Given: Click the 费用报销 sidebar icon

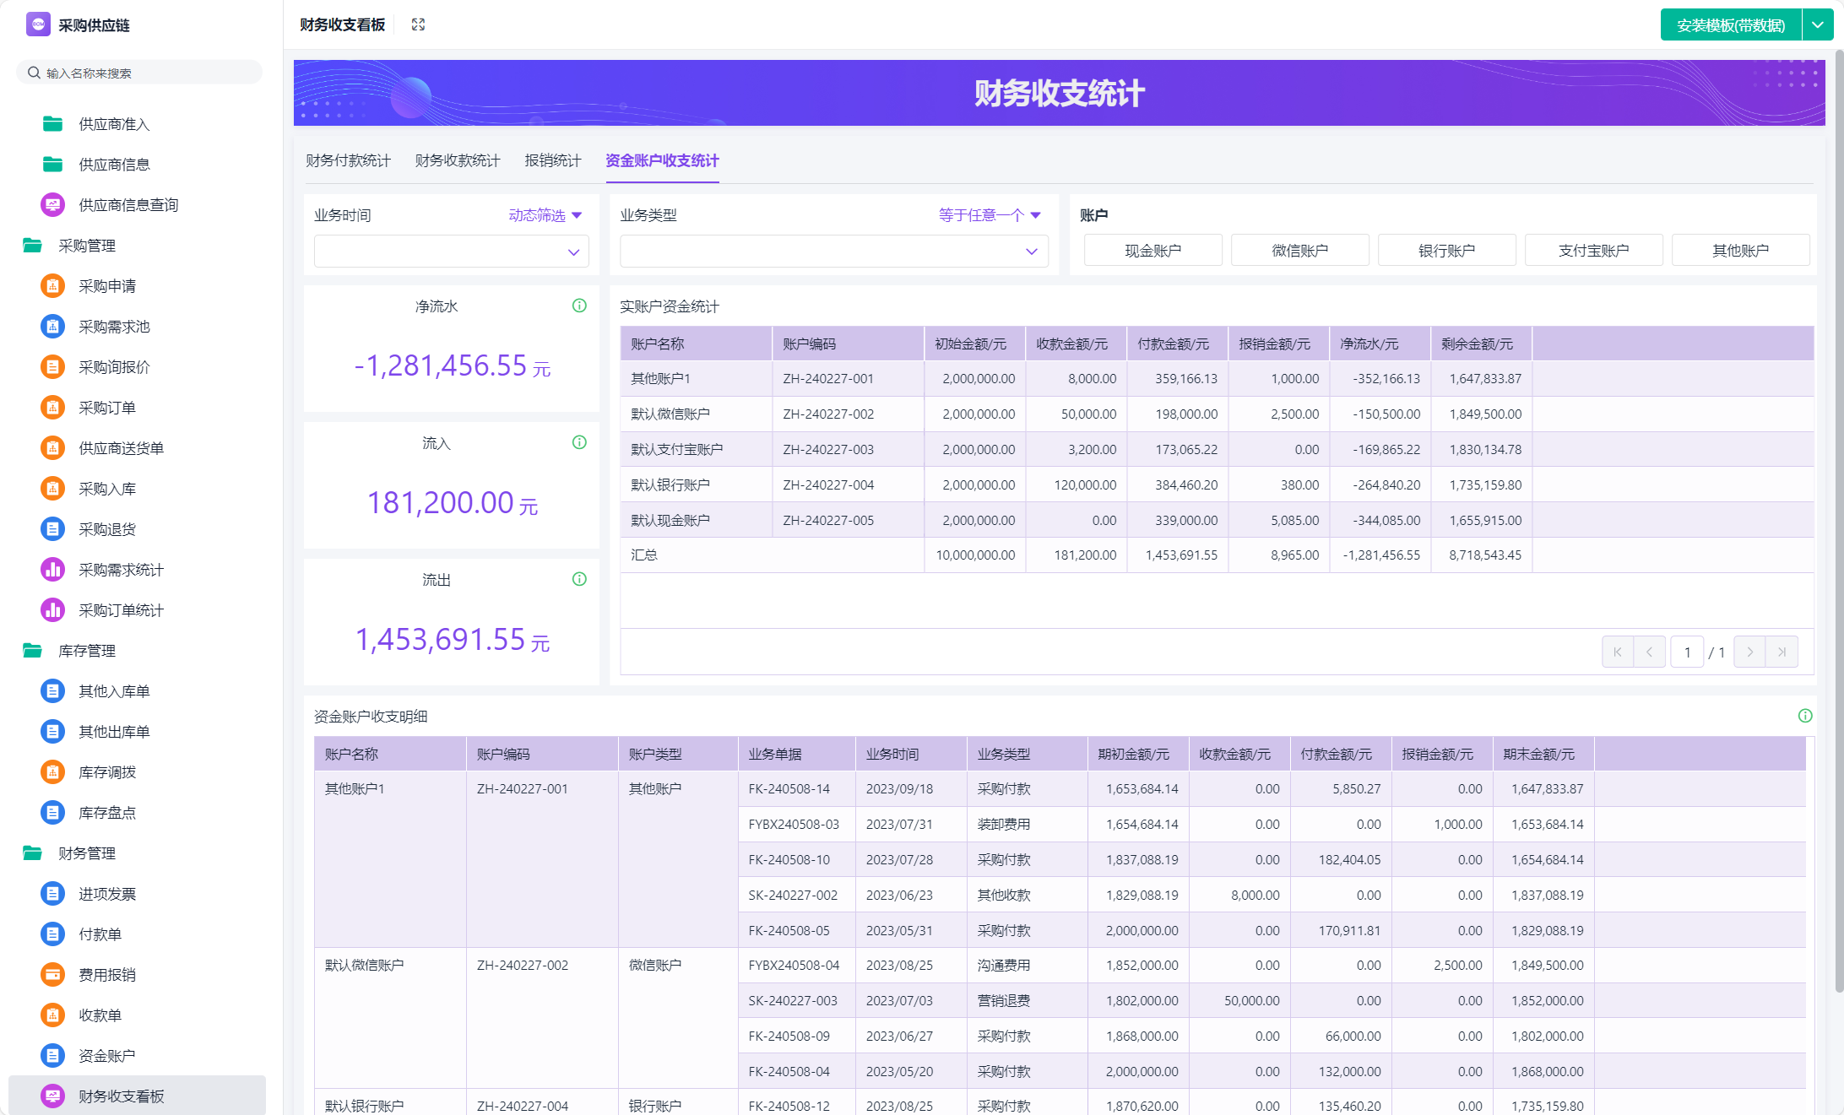Looking at the screenshot, I should [52, 975].
